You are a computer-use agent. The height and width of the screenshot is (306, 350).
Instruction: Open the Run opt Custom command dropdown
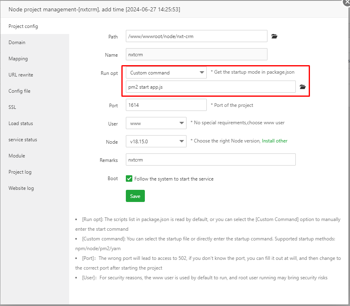tap(166, 73)
